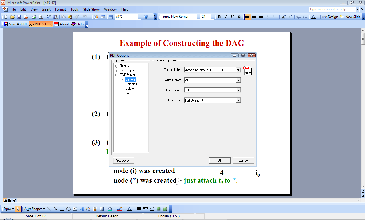Create a new blank presentation

(x=6, y=17)
